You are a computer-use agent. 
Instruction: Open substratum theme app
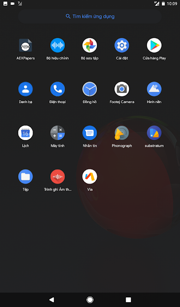pos(154,133)
